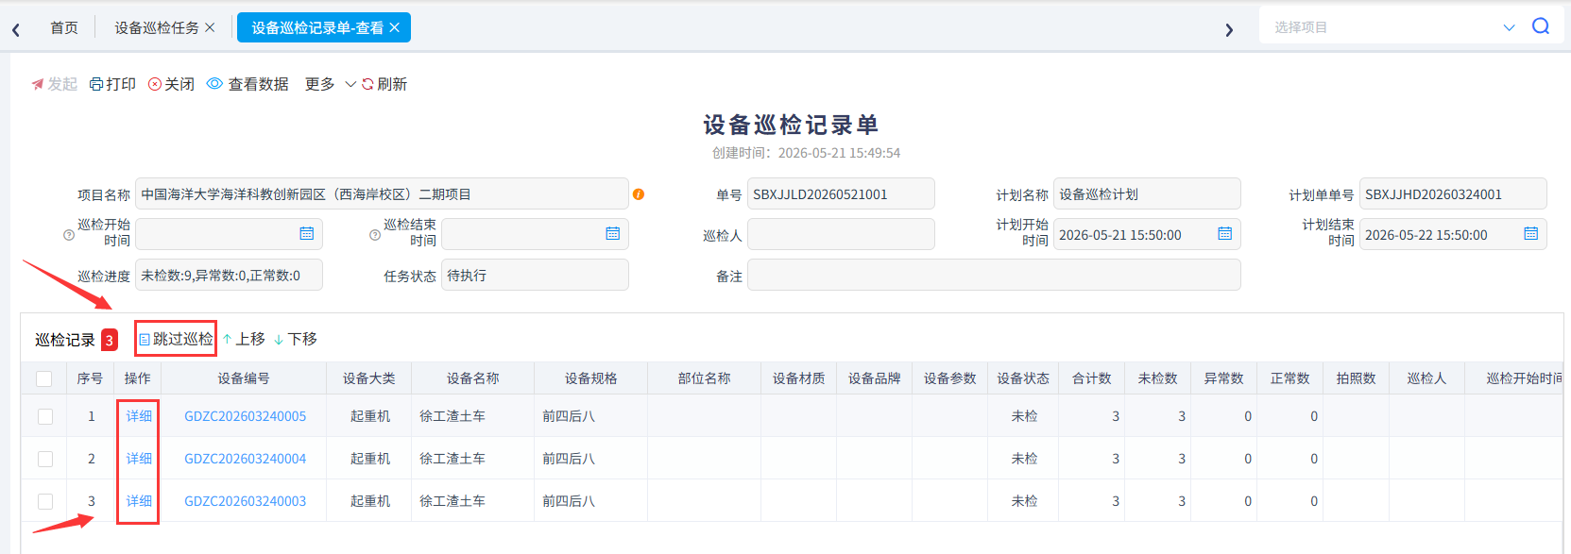The image size is (1571, 554).
Task: Click the orange info icon beside 项目名称
Action: (639, 194)
